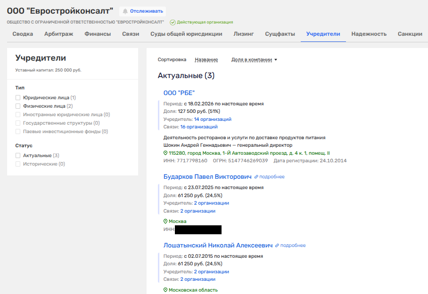428x294 pixels.
Task: Sort founders by Название
Action: (x=206, y=60)
